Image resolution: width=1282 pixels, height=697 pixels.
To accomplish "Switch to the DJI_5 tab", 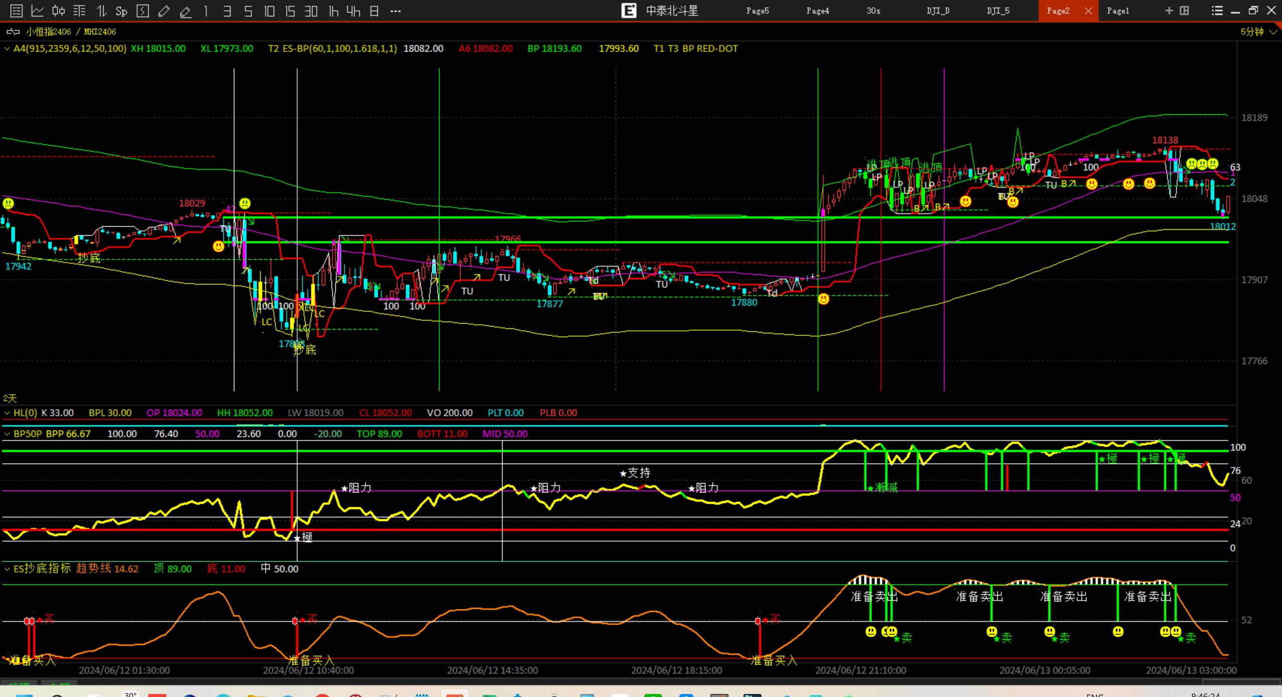I will tap(998, 11).
